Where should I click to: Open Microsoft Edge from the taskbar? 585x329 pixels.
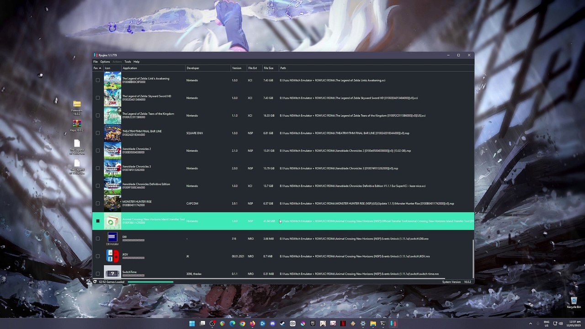pos(232,324)
